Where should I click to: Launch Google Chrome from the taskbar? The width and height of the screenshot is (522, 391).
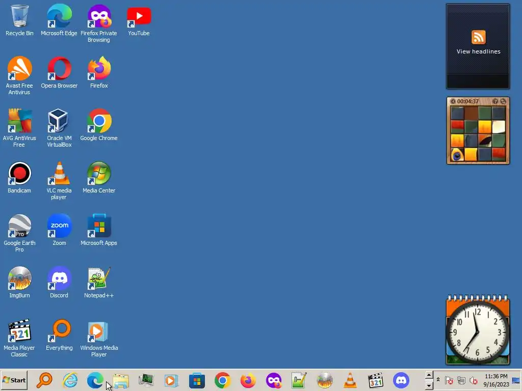tap(223, 380)
